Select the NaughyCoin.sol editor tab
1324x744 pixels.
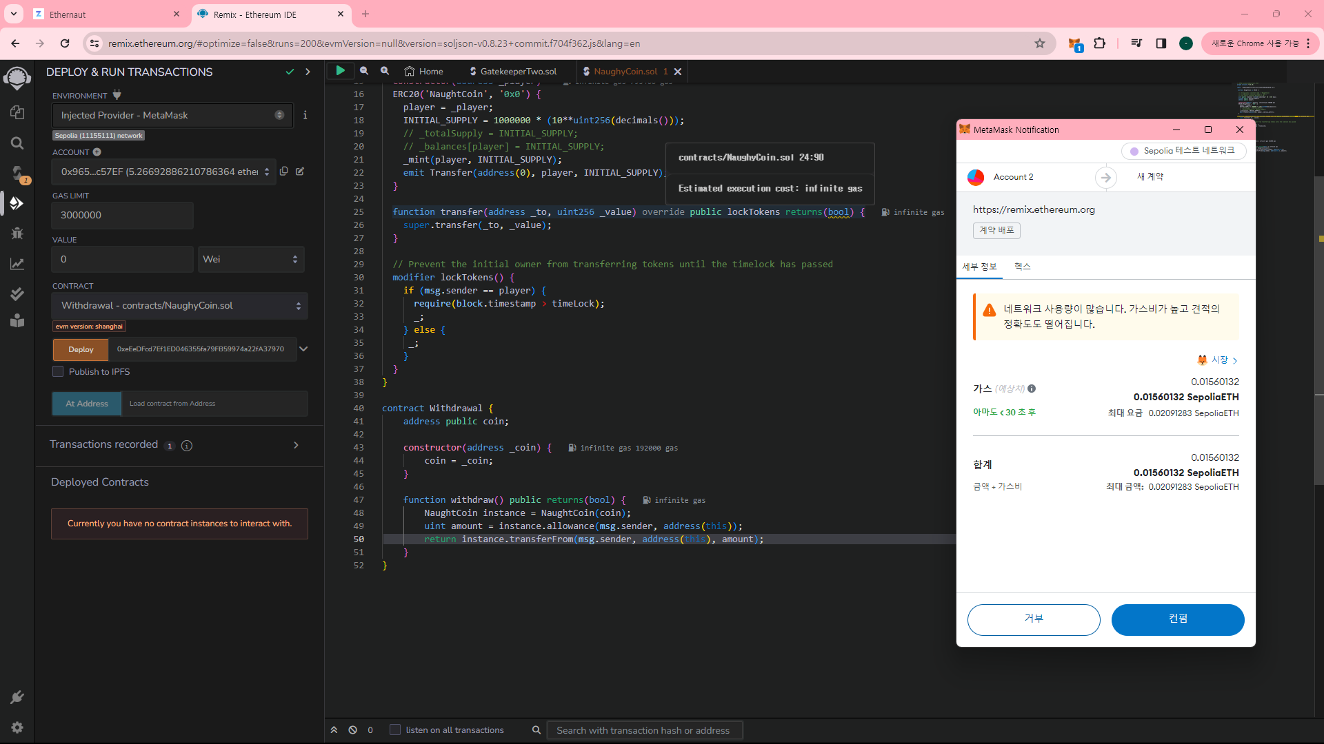coord(625,71)
